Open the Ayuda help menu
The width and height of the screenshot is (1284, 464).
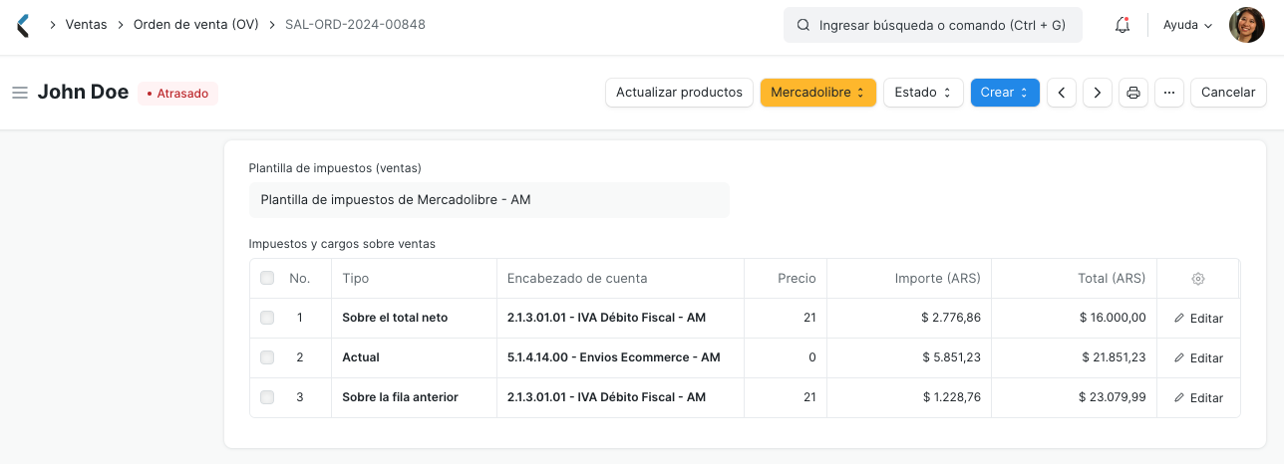[x=1187, y=25]
